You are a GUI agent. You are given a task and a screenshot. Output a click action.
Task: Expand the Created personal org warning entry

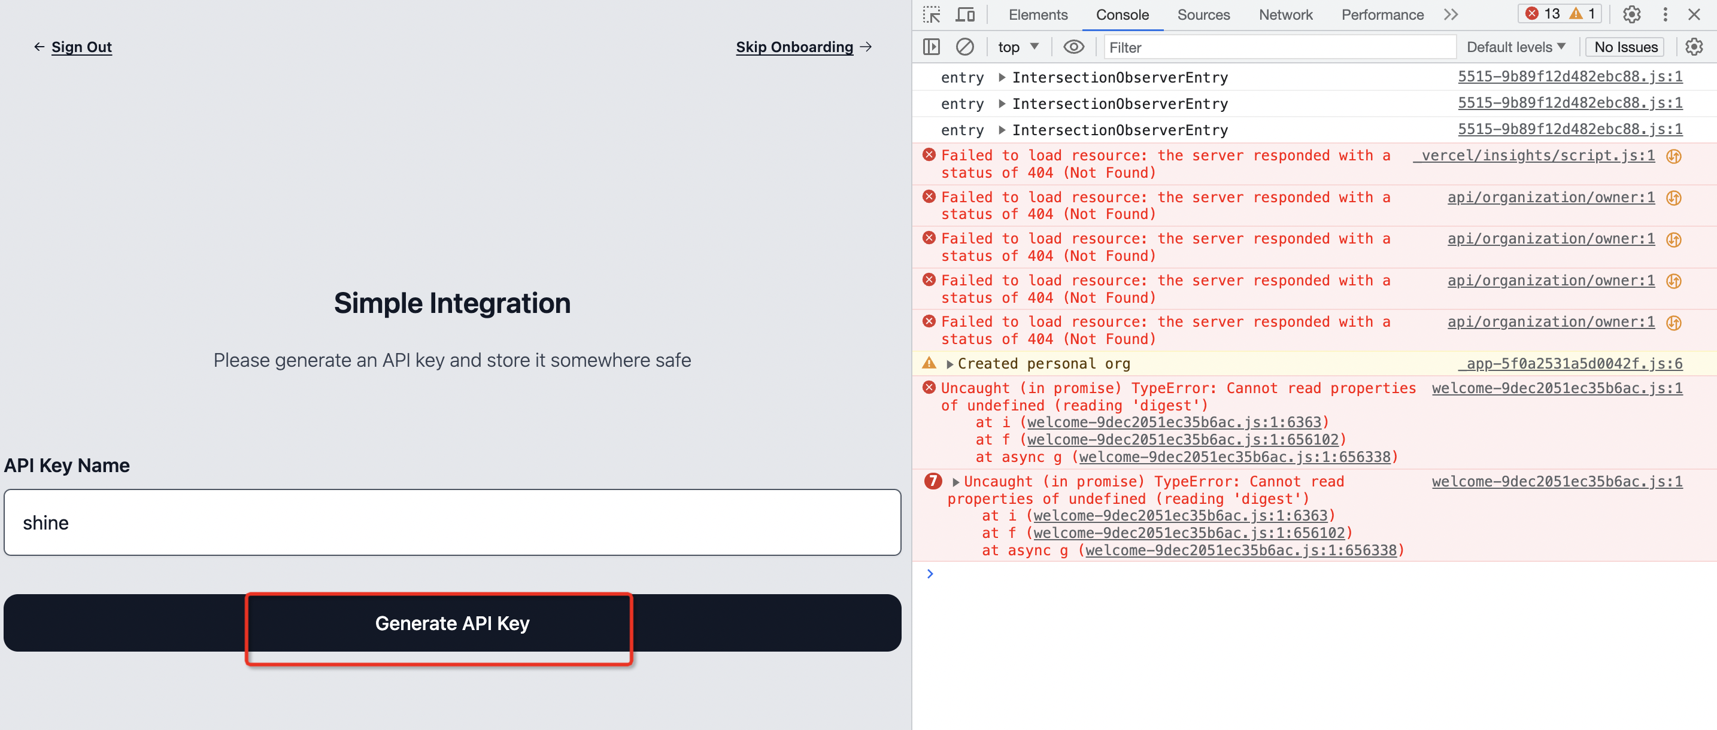[951, 364]
